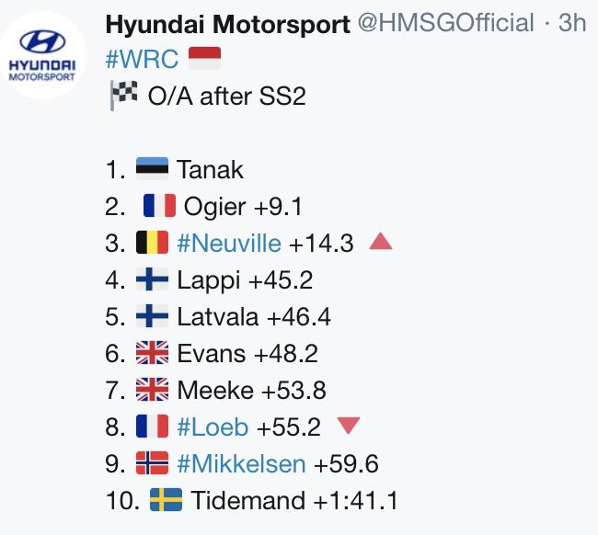Click the 3h tweet timestamp
This screenshot has width=598, height=535.
pos(572,23)
